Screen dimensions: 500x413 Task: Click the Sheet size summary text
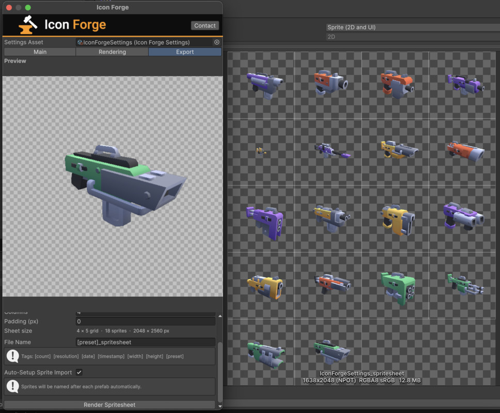pos(123,331)
